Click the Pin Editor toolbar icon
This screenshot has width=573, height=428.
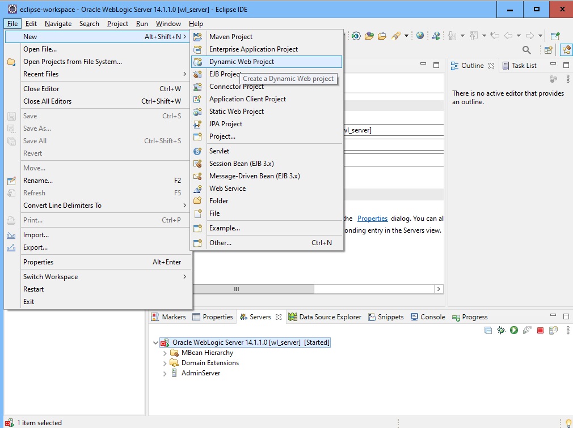coord(555,36)
